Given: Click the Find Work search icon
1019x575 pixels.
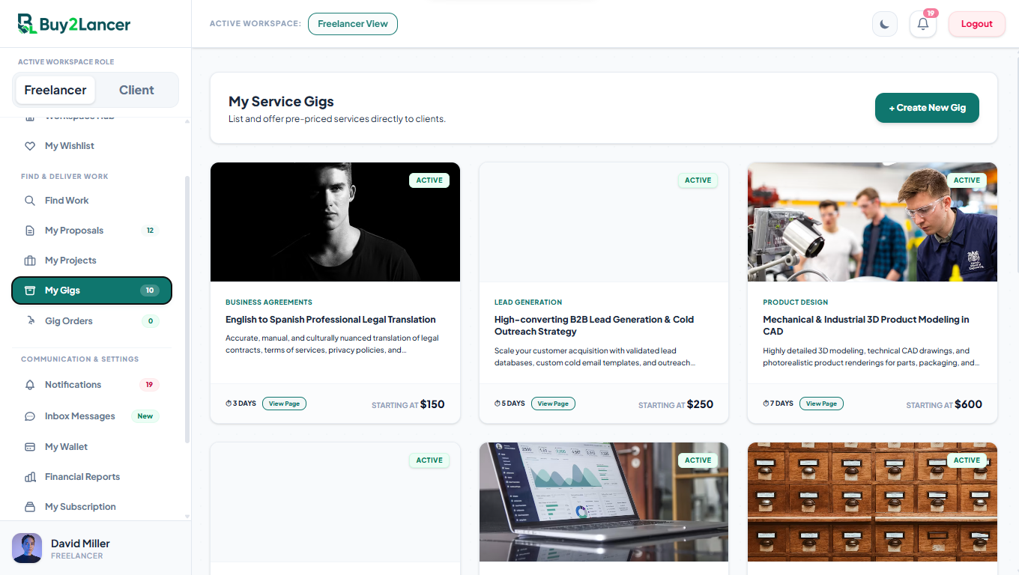Looking at the screenshot, I should click(30, 201).
